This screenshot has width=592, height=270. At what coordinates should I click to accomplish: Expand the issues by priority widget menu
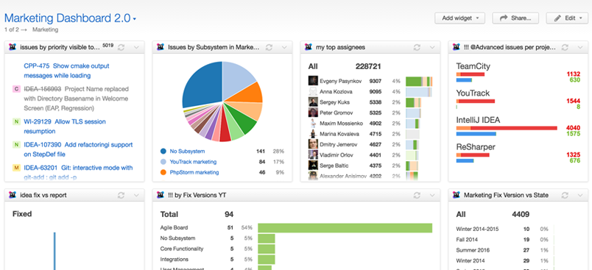click(x=137, y=47)
